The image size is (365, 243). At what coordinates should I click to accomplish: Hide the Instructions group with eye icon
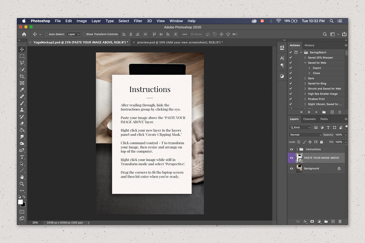[292, 149]
